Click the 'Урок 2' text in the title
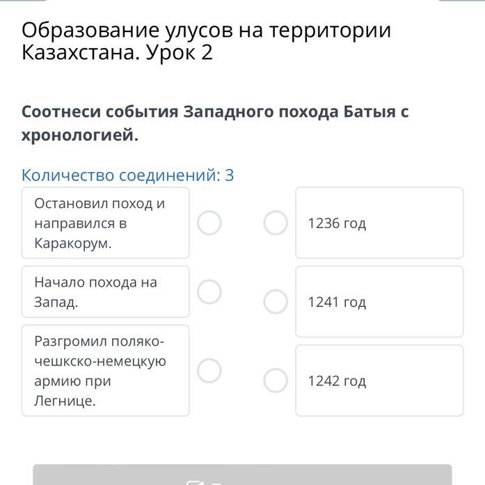 click(180, 53)
